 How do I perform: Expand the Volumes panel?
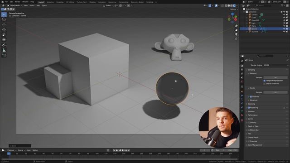pos(251,111)
